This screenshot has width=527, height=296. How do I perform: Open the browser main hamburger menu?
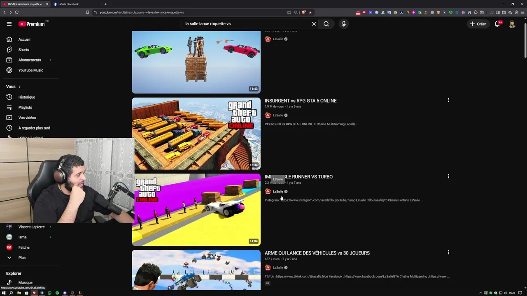click(522, 12)
